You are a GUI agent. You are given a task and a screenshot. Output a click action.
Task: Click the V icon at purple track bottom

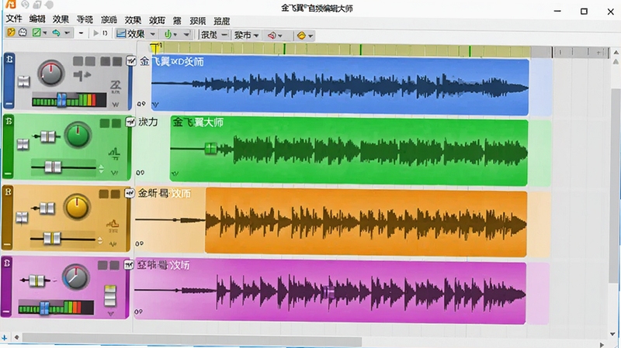[111, 314]
